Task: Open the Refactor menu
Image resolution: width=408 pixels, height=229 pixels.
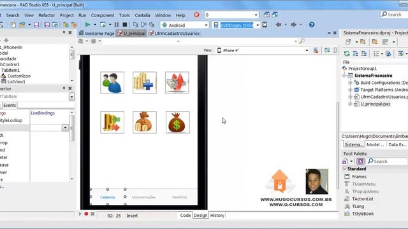Action: (47, 15)
